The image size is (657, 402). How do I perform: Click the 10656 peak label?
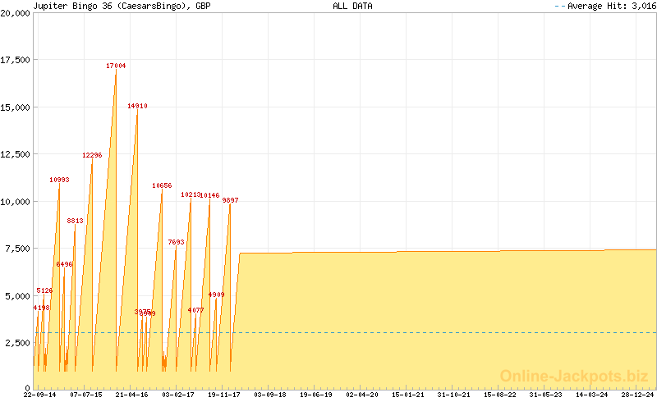tap(162, 185)
